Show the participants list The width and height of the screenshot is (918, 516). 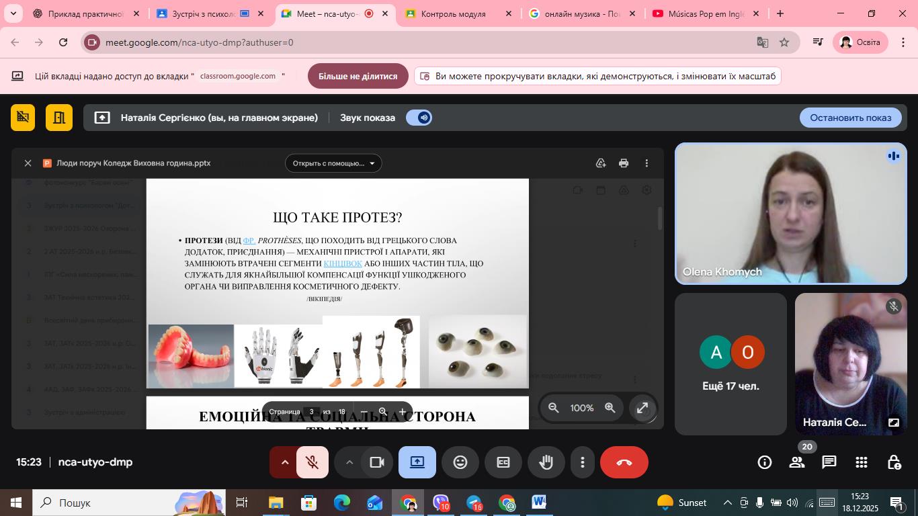point(797,462)
